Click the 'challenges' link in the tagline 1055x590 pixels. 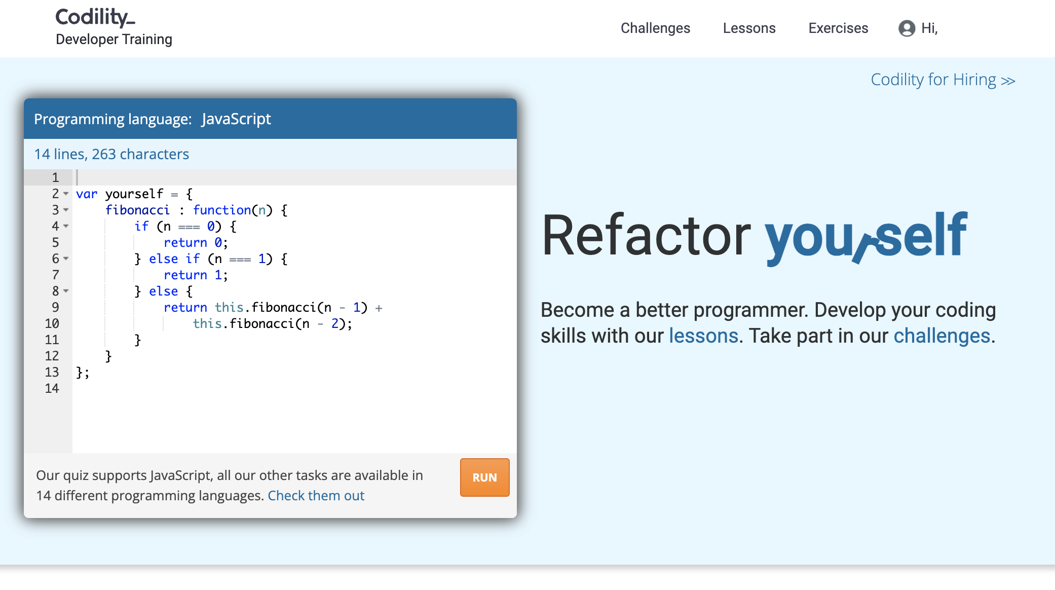point(941,336)
